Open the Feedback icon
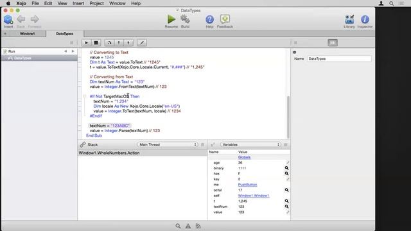The height and width of the screenshot is (231, 411). point(225,19)
